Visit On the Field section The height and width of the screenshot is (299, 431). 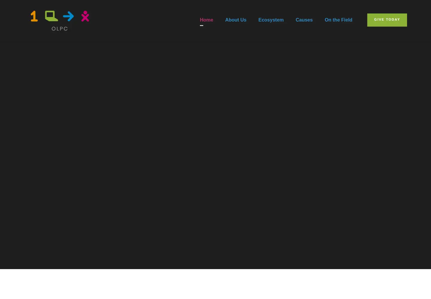click(339, 20)
